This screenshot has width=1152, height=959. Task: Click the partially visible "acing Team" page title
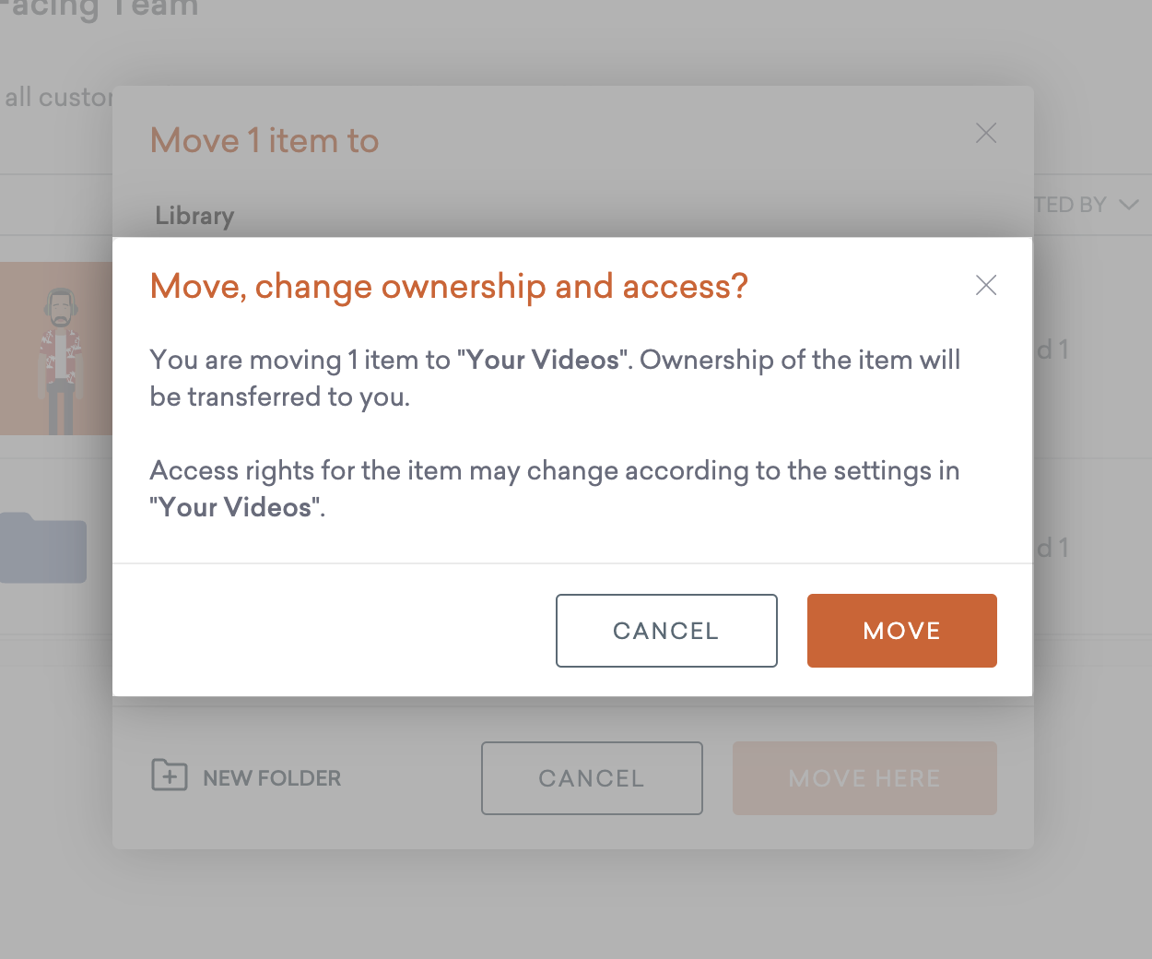click(x=101, y=9)
